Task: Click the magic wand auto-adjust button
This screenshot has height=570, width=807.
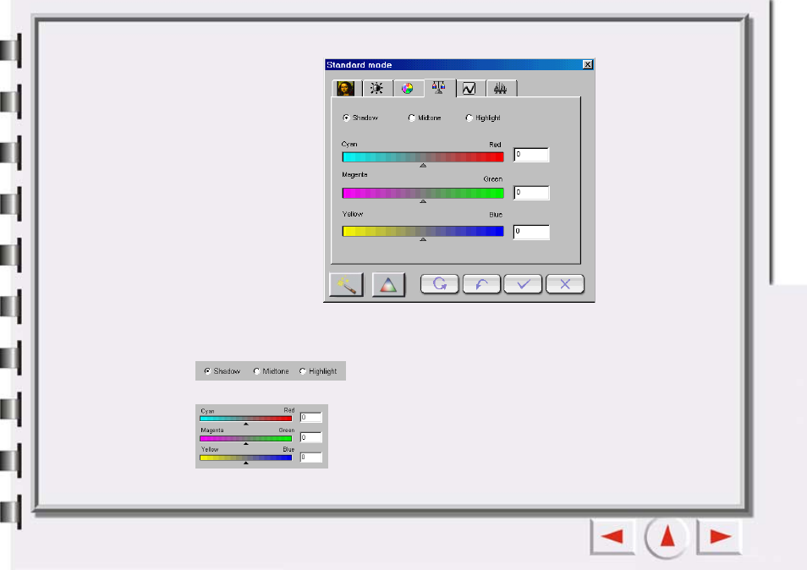Action: click(346, 284)
